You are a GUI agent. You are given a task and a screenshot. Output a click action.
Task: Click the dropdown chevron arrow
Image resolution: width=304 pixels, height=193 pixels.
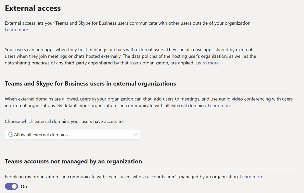coord(135,134)
